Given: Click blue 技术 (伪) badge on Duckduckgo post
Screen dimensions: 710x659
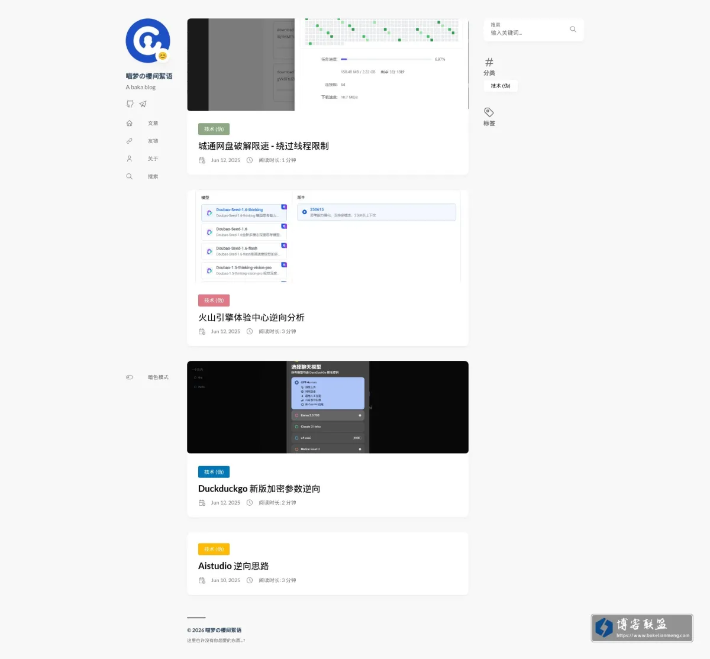Looking at the screenshot, I should coord(214,472).
